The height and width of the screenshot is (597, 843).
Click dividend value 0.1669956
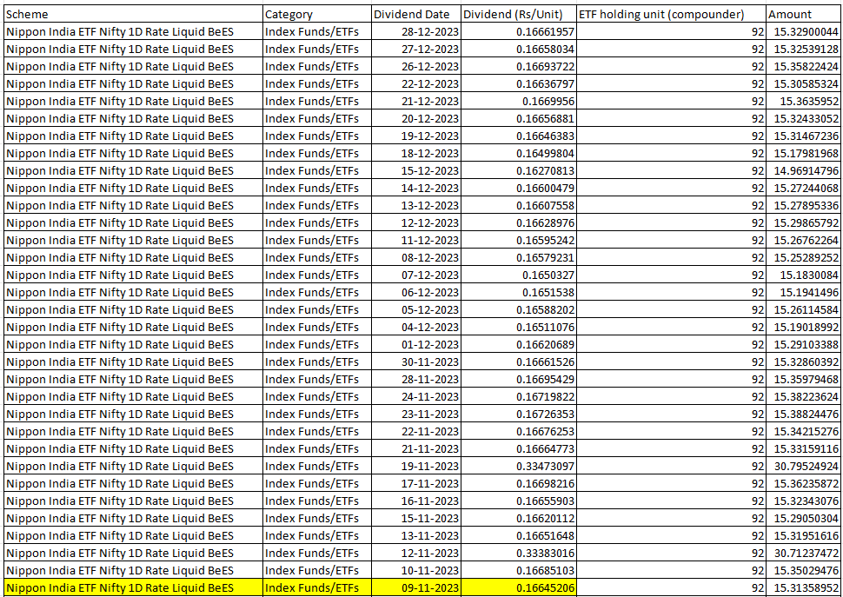coord(518,102)
